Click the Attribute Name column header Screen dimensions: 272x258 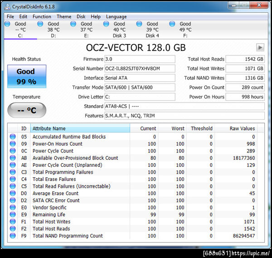(x=80, y=128)
